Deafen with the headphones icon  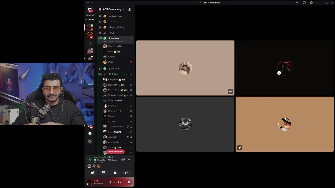coord(120,182)
